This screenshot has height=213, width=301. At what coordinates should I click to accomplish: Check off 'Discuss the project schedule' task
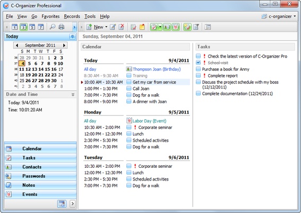[199, 82]
